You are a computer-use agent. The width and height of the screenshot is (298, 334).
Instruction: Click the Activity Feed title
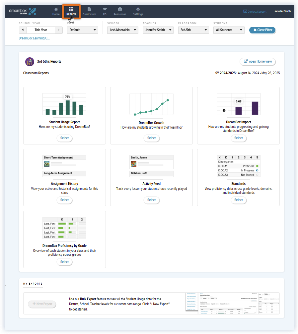pos(151,184)
